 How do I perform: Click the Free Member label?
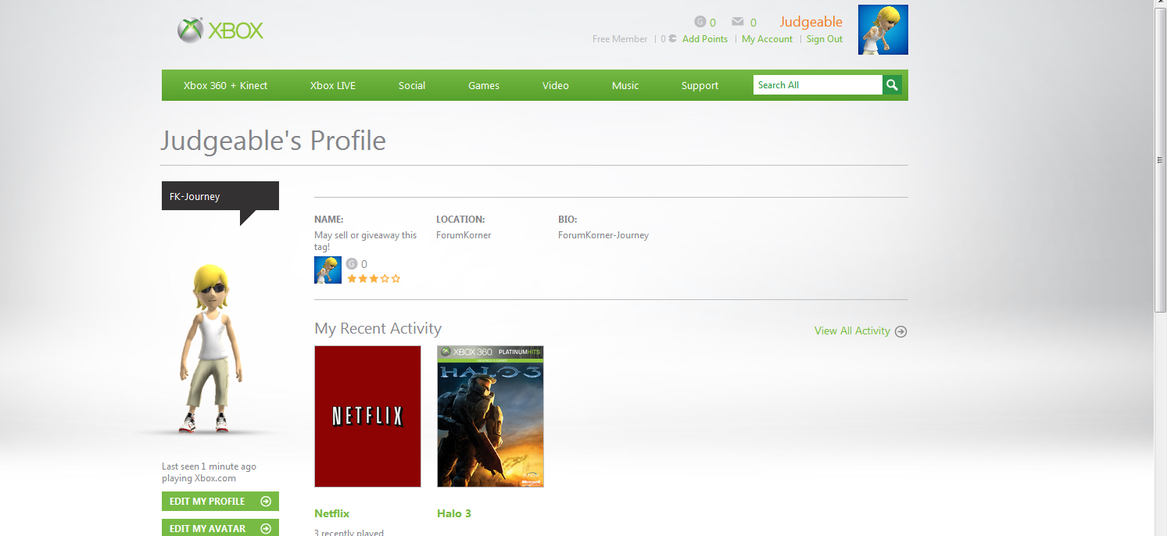pyautogui.click(x=620, y=39)
